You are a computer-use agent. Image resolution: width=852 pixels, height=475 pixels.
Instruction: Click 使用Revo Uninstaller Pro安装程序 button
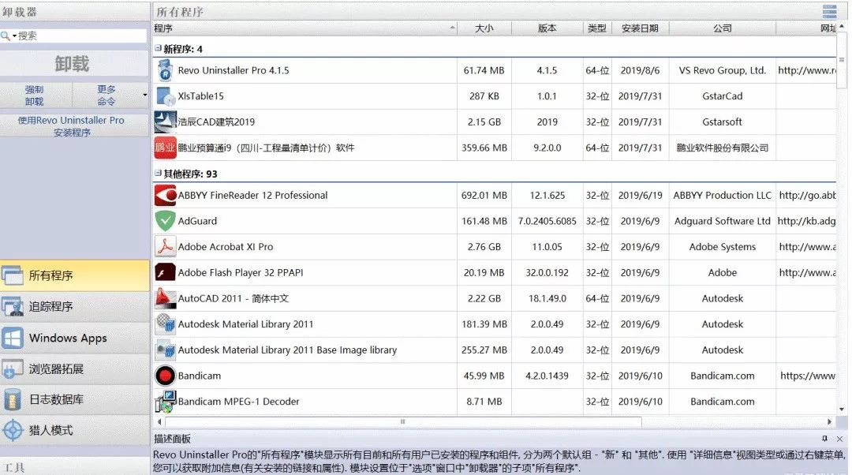coord(74,126)
